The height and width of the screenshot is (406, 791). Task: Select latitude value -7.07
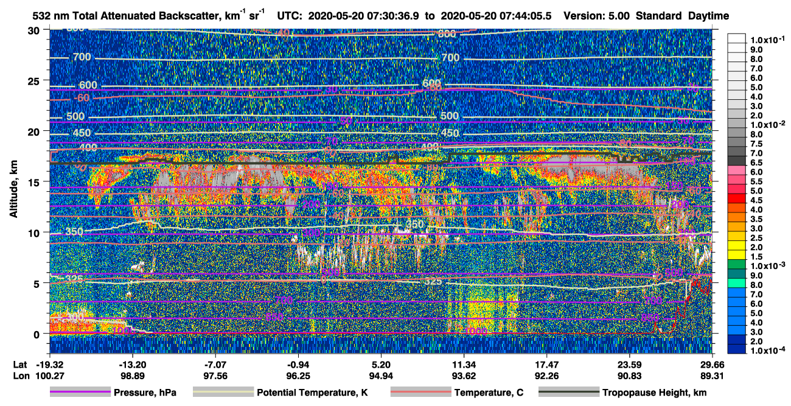pos(215,365)
